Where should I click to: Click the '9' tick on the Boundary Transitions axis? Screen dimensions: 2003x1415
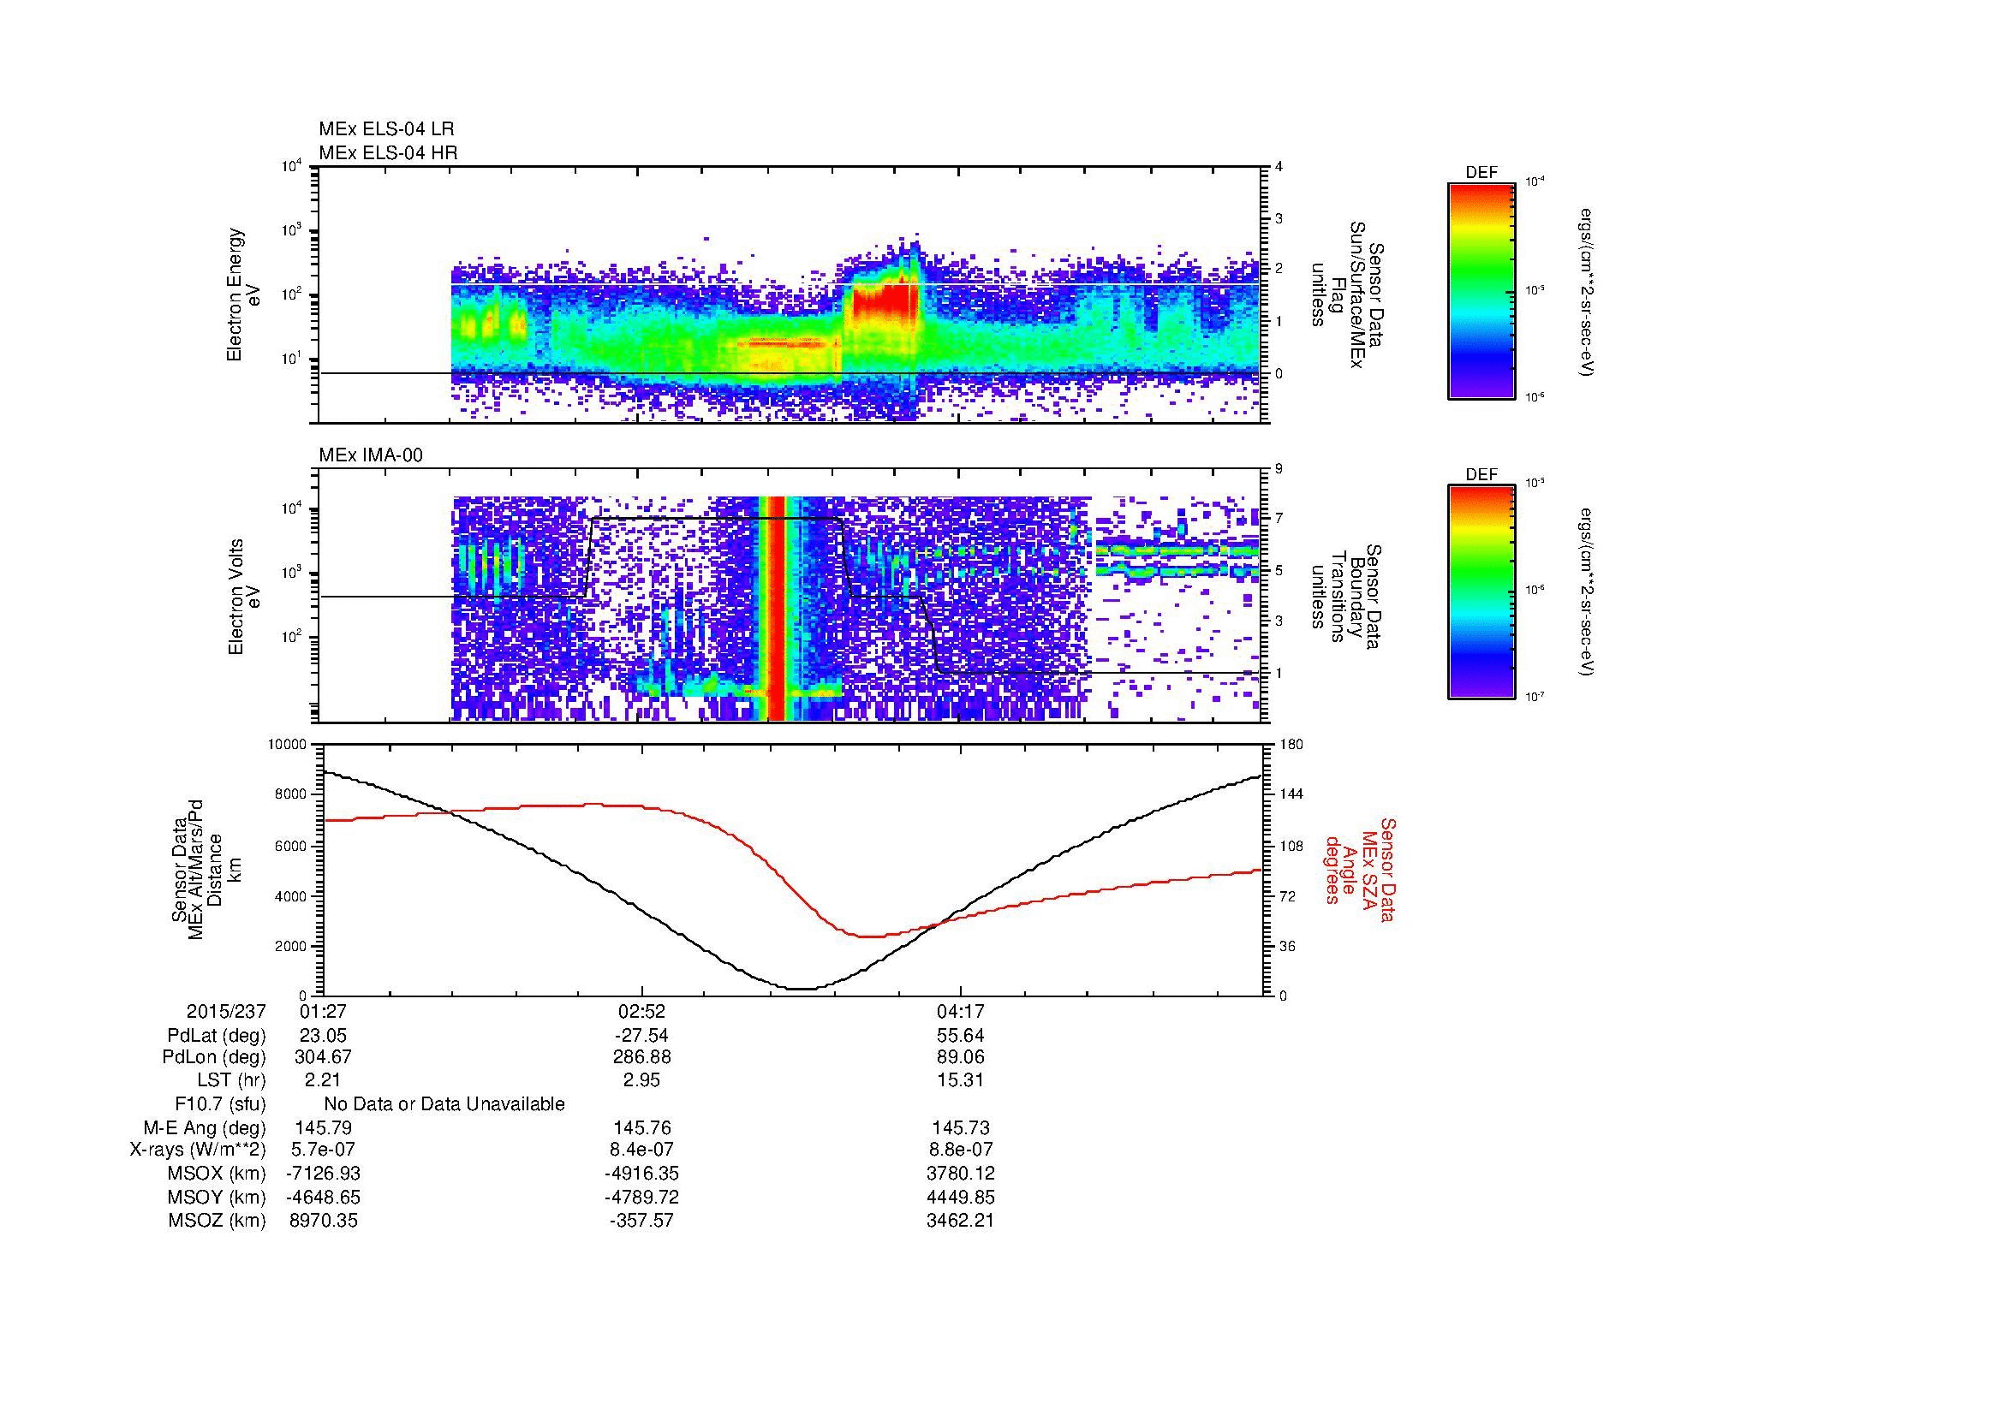coord(1278,469)
